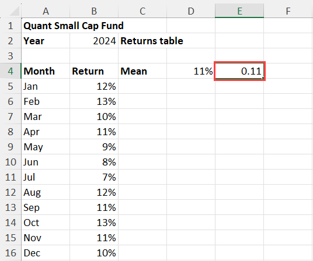Select row 16 header
This screenshot has width=313, height=261.
[11, 253]
